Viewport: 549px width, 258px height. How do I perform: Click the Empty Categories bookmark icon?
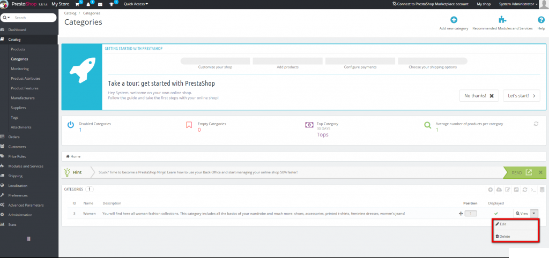click(189, 125)
